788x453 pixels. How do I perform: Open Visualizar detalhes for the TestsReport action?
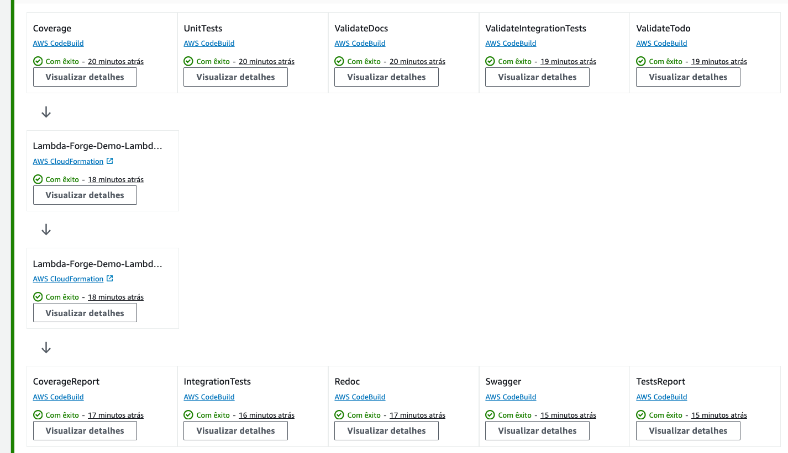688,431
